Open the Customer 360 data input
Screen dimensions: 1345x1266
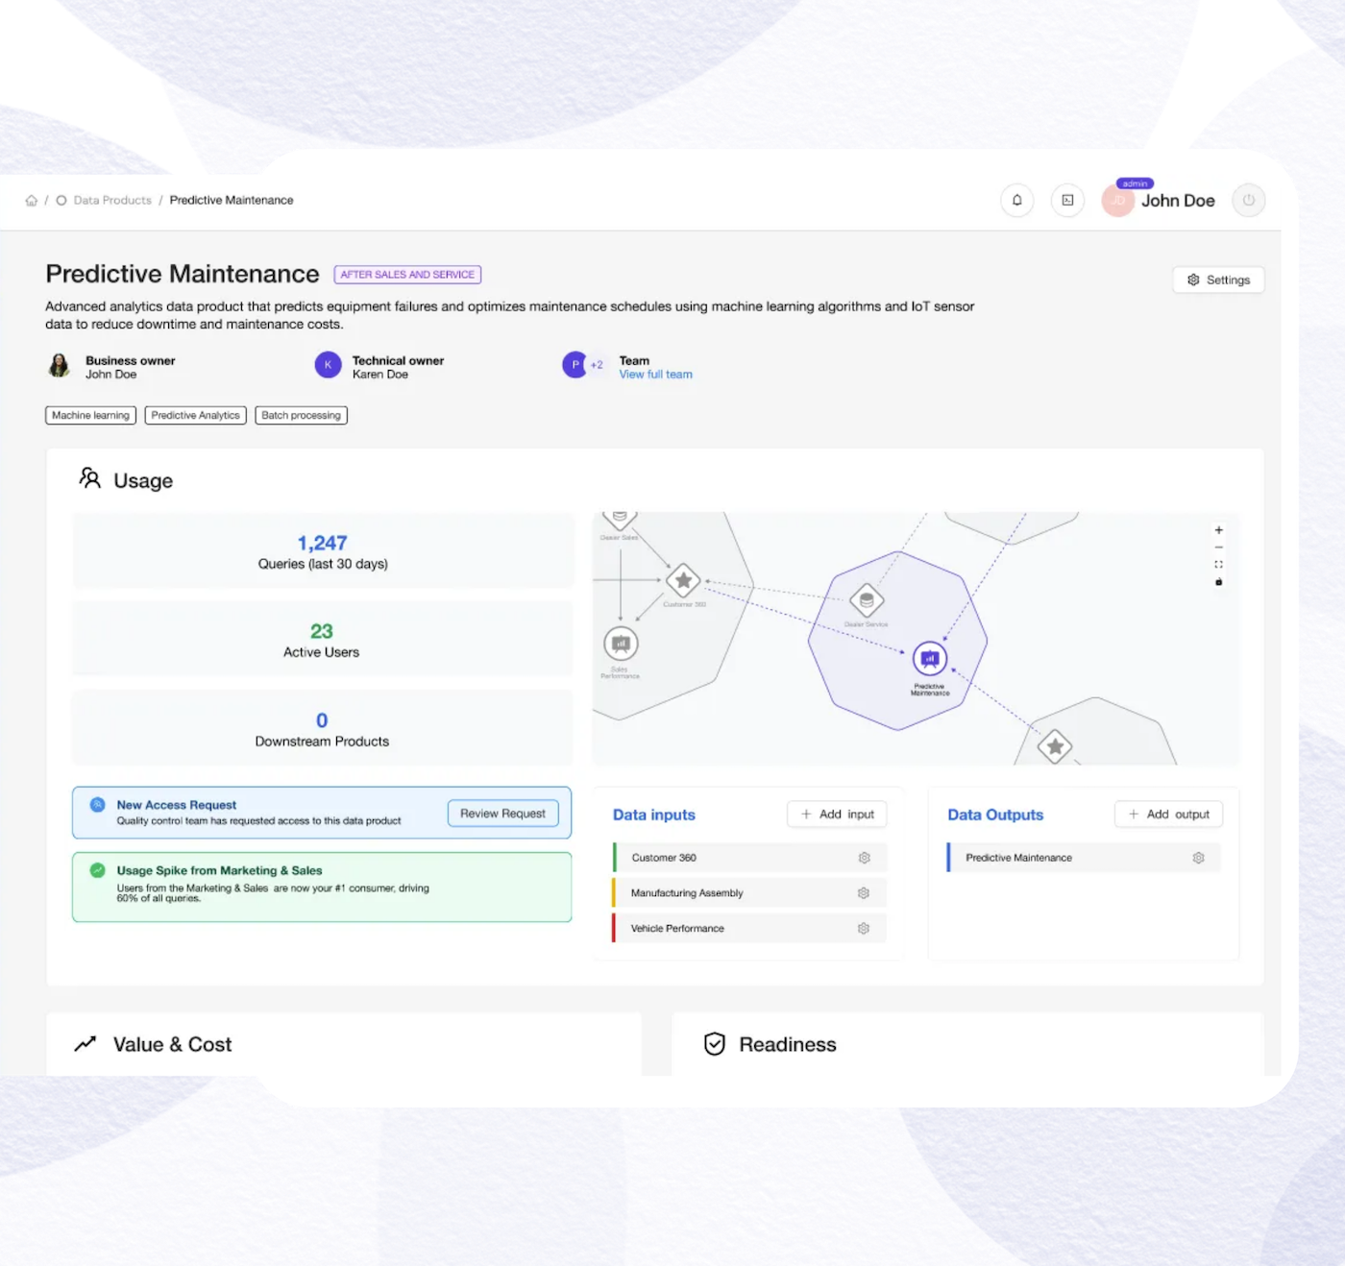tap(749, 858)
